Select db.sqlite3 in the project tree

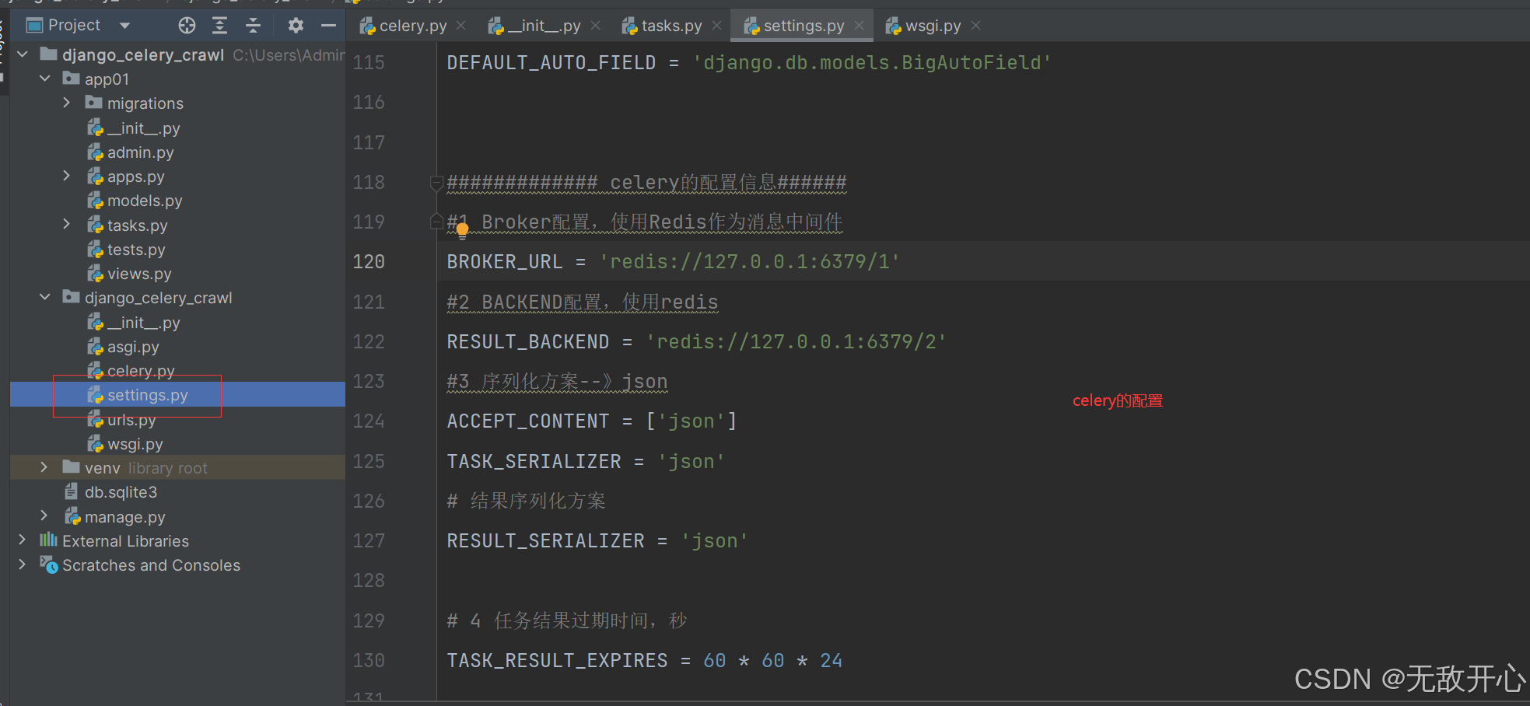tap(121, 492)
